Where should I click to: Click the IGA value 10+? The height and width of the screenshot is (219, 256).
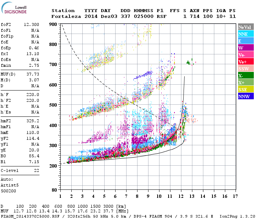tap(221, 16)
